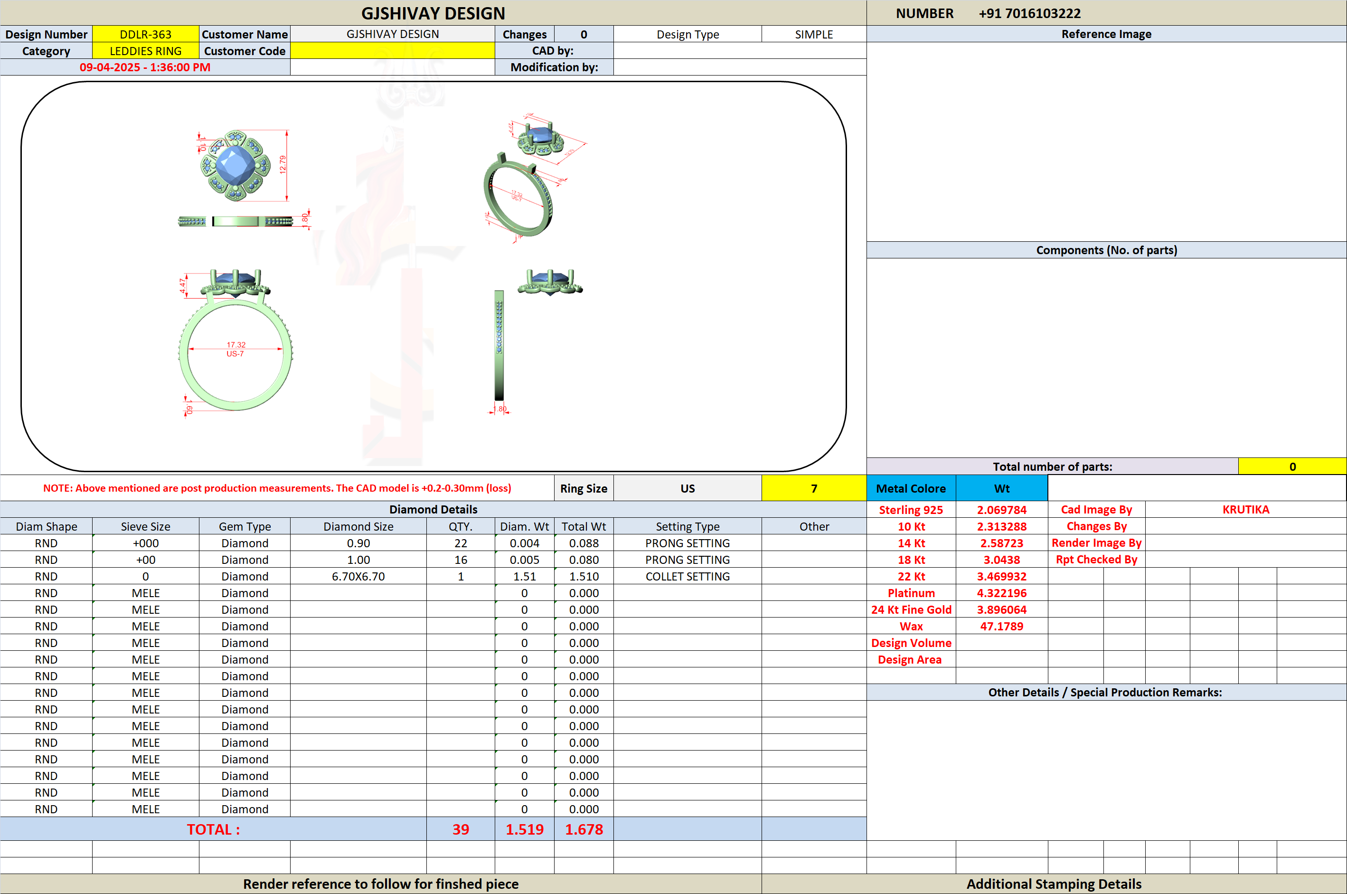Select the SIMPLE design type cell
The width and height of the screenshot is (1347, 894).
click(814, 34)
